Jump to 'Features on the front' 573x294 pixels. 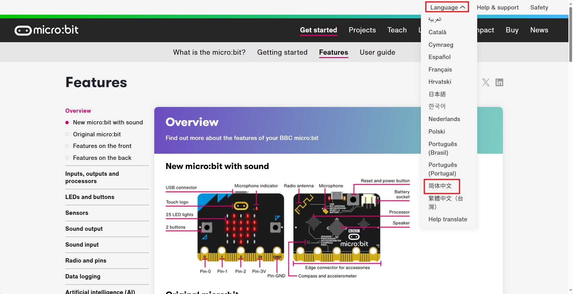pyautogui.click(x=102, y=146)
